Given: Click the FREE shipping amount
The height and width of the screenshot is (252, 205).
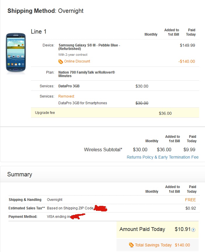Looking at the screenshot, I should (190, 200).
